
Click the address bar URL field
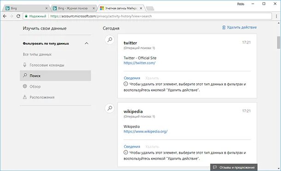(147, 16)
